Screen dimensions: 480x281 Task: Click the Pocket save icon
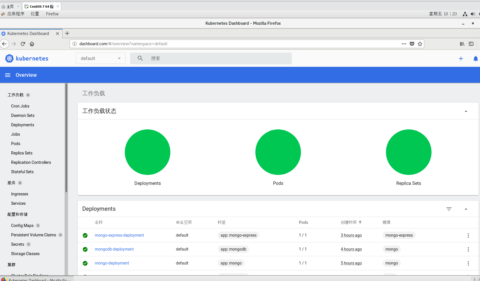[x=412, y=44]
